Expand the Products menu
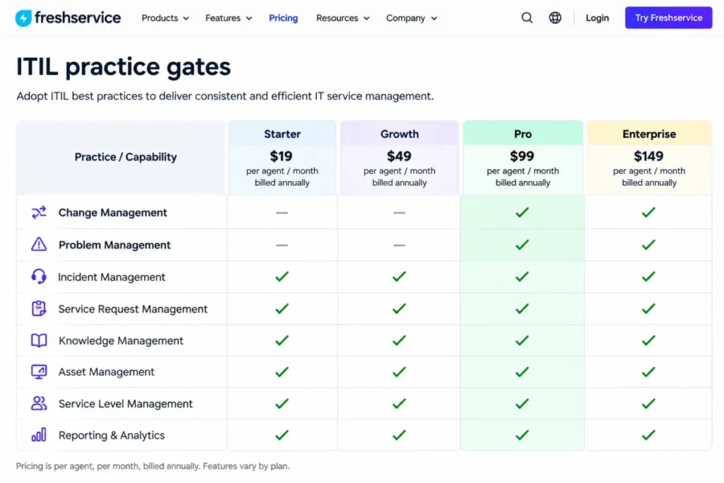Screen dimensions: 724x483 click(165, 18)
